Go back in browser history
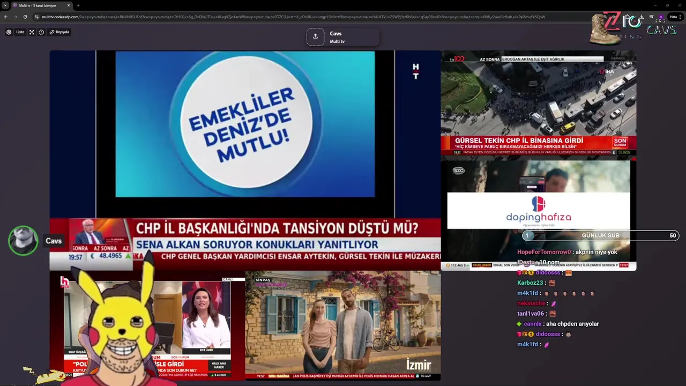The height and width of the screenshot is (386, 686). (x=6, y=17)
